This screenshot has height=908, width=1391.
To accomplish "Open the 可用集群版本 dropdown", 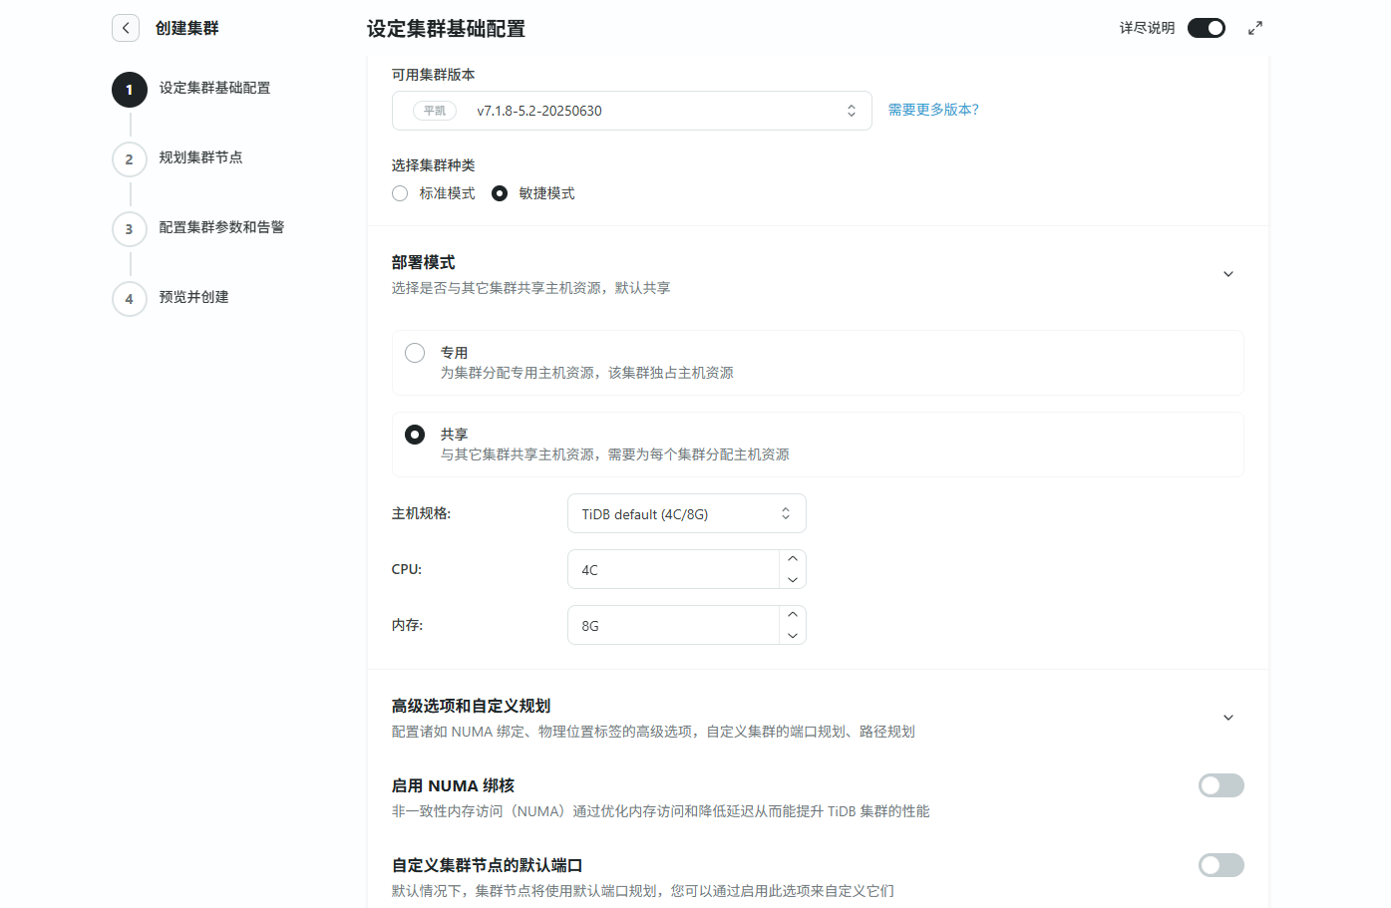I will pos(631,111).
